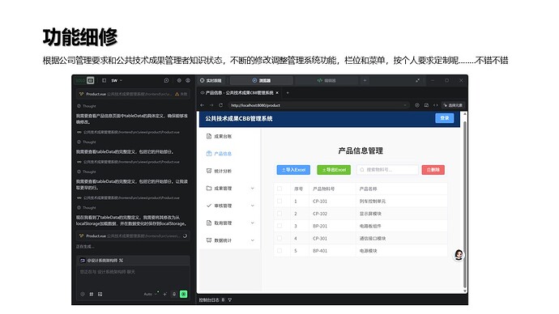This screenshot has width=559, height=314.
Task: Expand the 审核管理 submenu chevron
Action: [x=253, y=206]
